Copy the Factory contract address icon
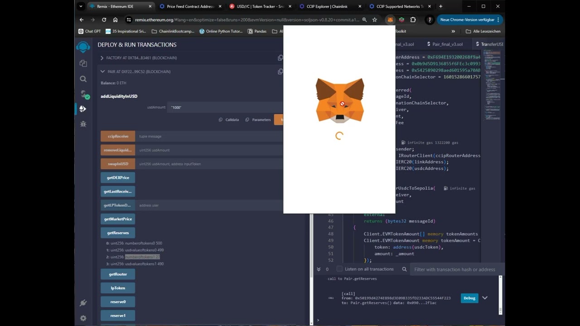Viewport: 580px width, 326px height. [x=280, y=58]
